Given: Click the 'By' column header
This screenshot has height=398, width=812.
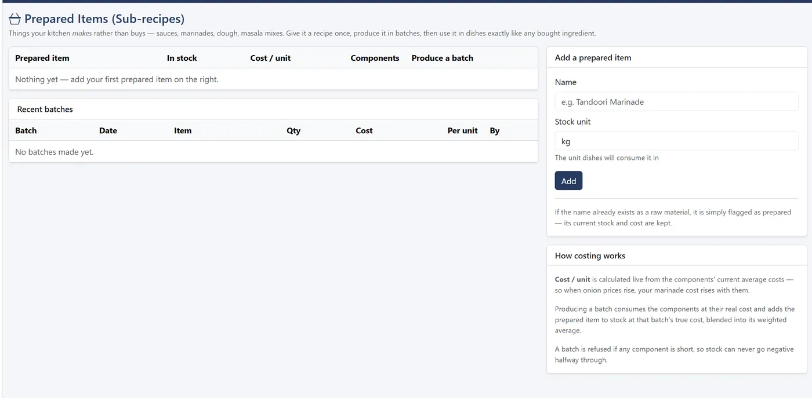Looking at the screenshot, I should click(x=495, y=130).
